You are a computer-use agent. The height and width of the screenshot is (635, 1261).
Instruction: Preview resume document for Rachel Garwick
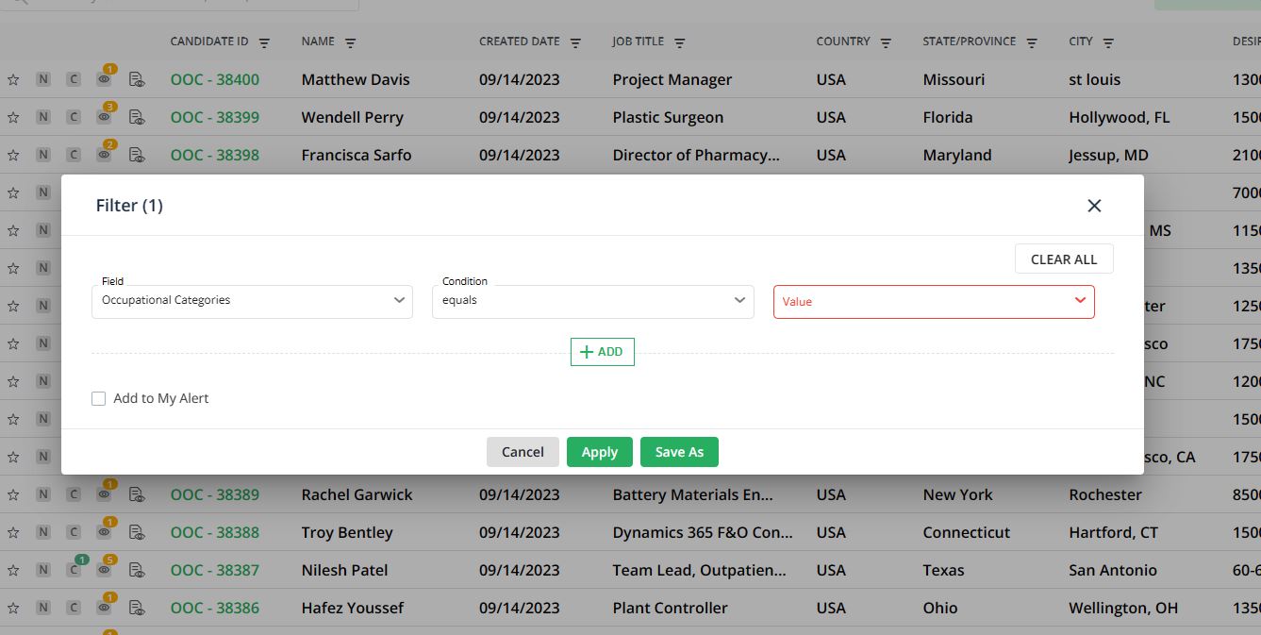137,495
